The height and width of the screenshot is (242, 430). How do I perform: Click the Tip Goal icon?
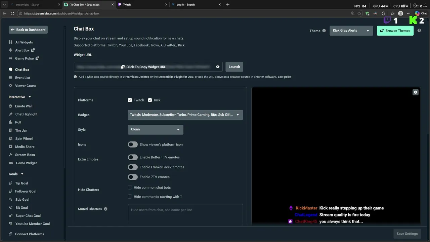tap(10, 183)
